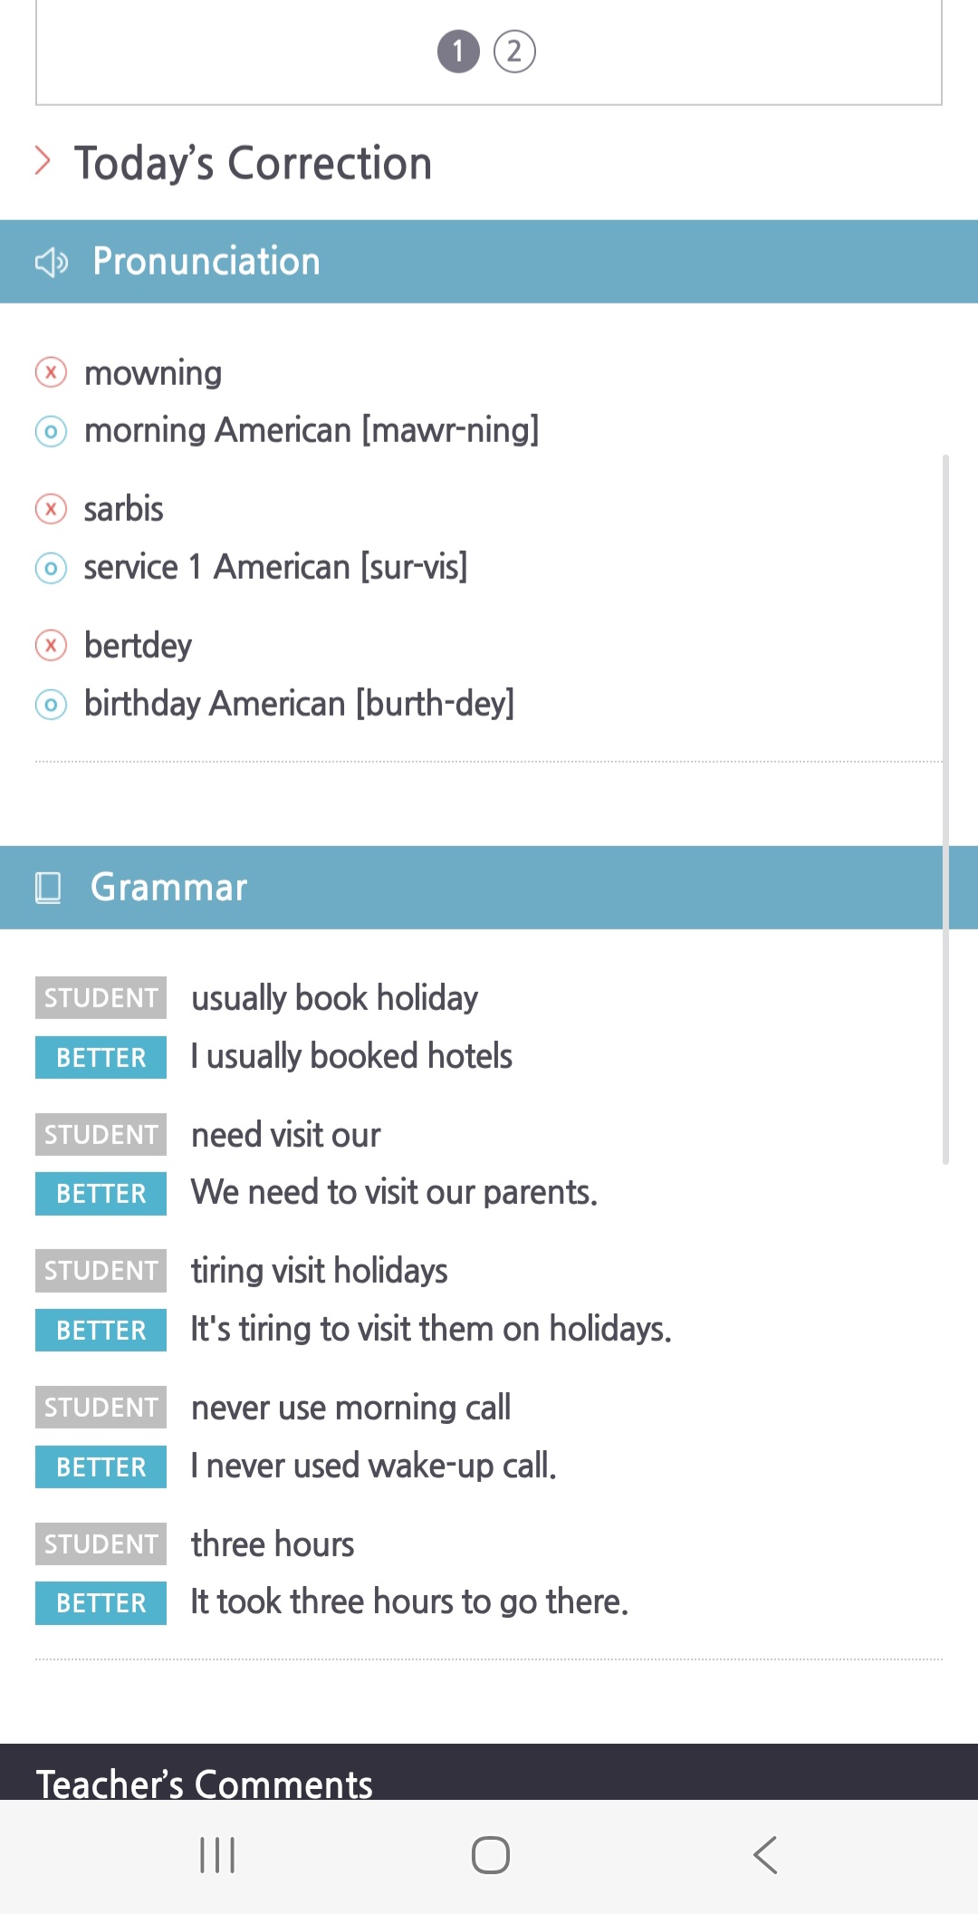This screenshot has height=1914, width=978.
Task: Collapse the Pronunciation section header
Action: [489, 262]
